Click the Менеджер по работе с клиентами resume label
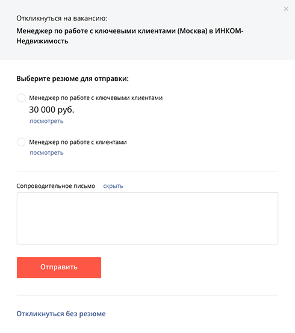 click(78, 142)
